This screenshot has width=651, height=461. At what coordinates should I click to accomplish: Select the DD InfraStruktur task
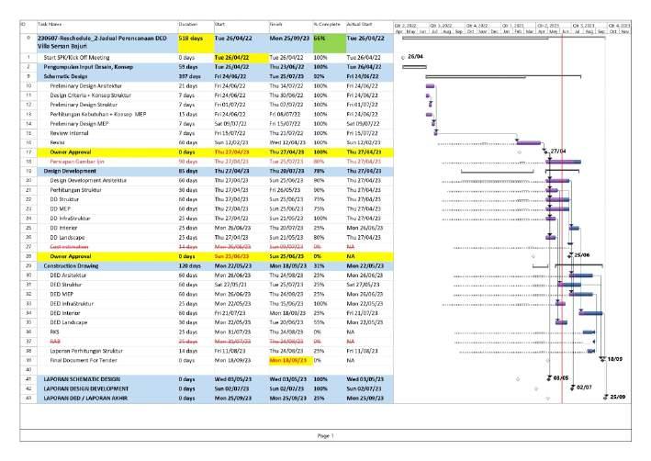tap(70, 219)
